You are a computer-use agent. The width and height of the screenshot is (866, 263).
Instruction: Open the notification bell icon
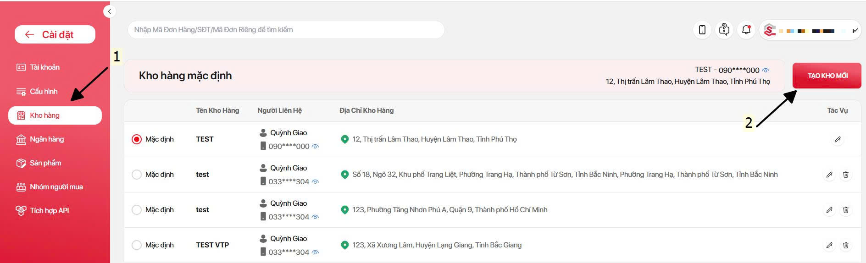click(x=746, y=30)
